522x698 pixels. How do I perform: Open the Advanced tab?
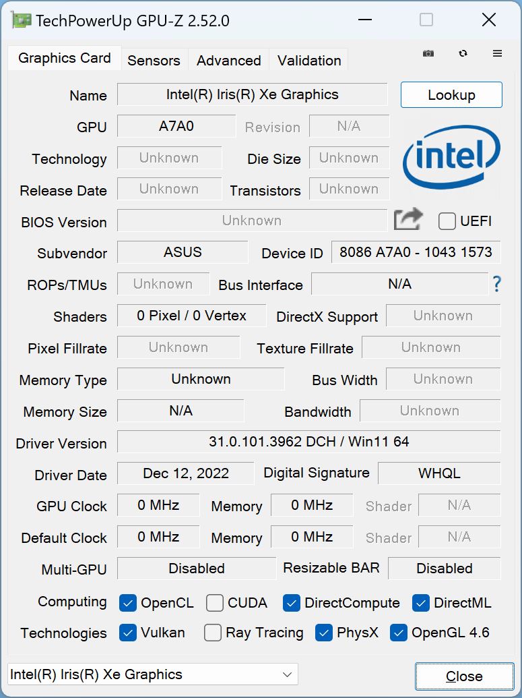(228, 60)
